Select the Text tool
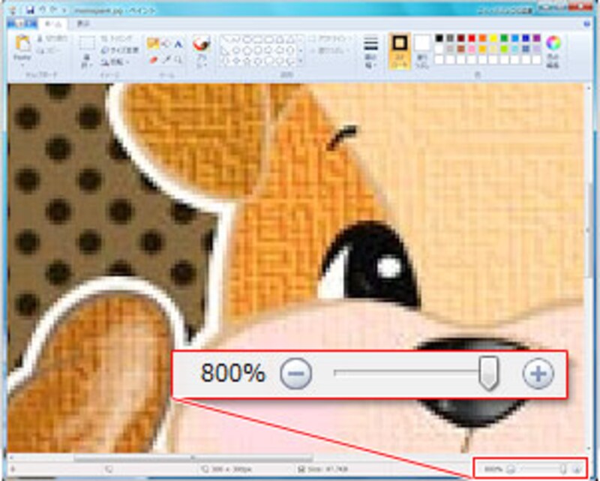Image resolution: width=600 pixels, height=481 pixels. tap(178, 44)
